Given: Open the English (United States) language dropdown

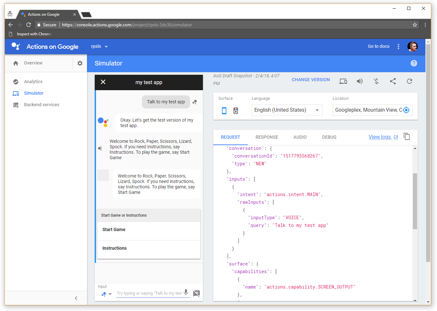Looking at the screenshot, I should (287, 110).
